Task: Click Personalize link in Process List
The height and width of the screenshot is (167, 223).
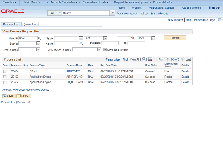Action: coord(113,59)
